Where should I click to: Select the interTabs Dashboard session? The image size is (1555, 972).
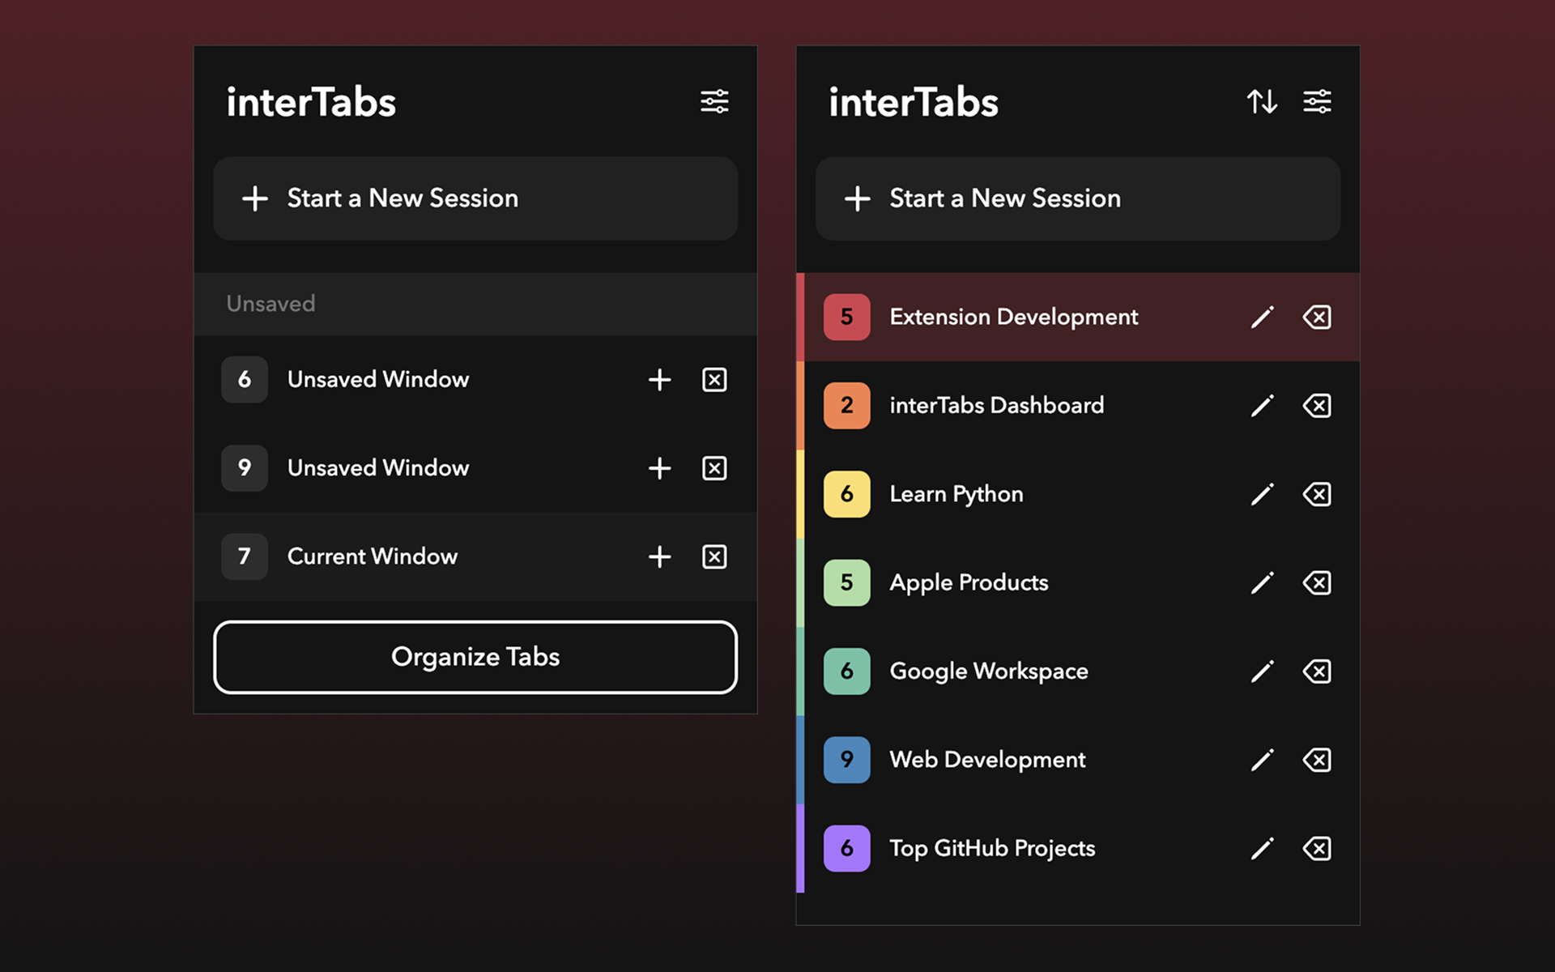click(996, 406)
